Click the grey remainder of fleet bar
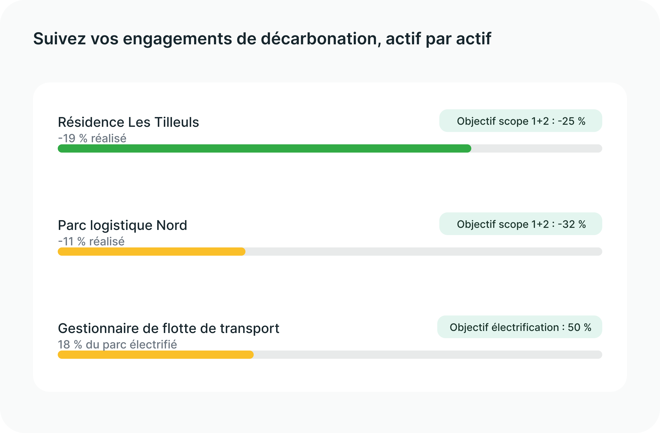The width and height of the screenshot is (660, 433). 428,355
